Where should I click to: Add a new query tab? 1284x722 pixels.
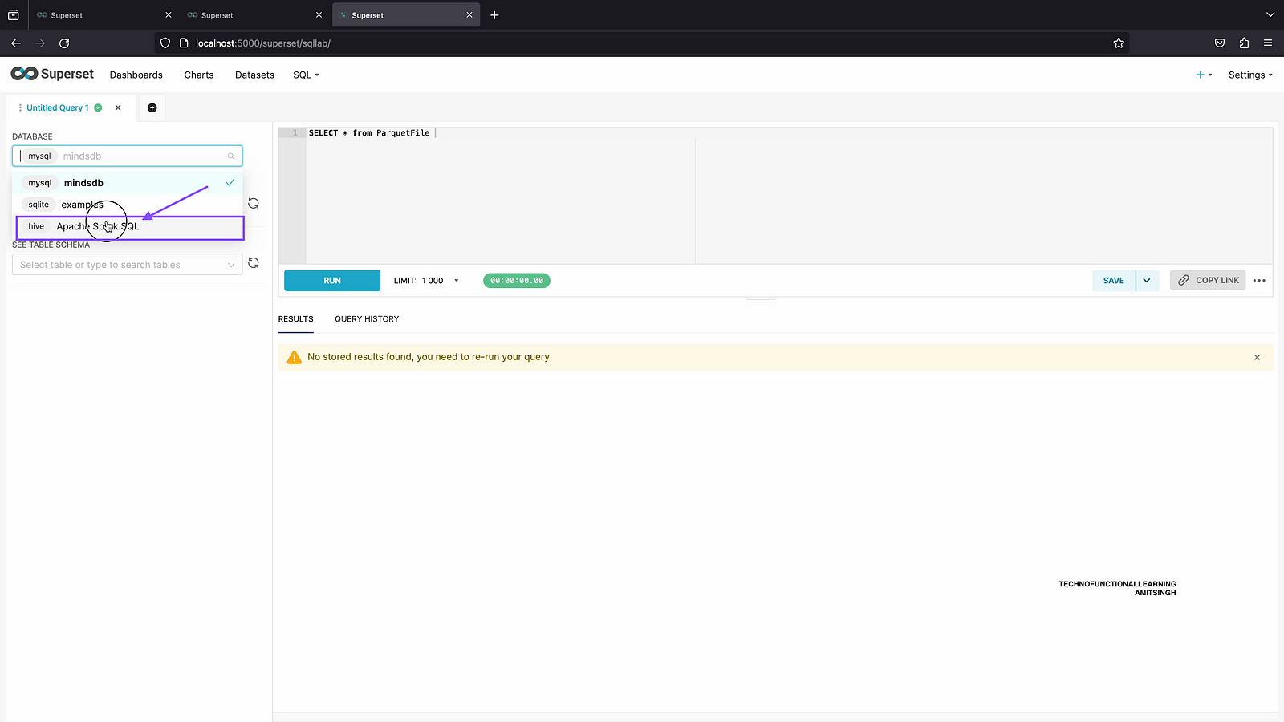pyautogui.click(x=152, y=107)
